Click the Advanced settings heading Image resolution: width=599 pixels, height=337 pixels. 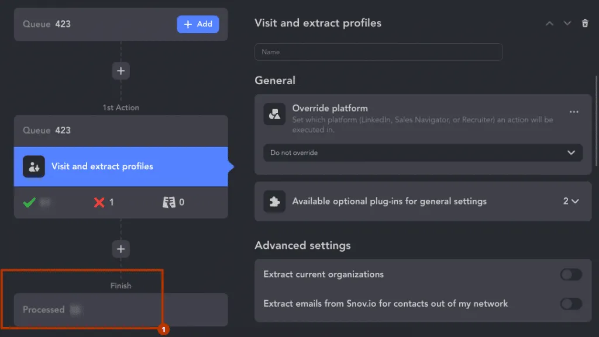[302, 245]
